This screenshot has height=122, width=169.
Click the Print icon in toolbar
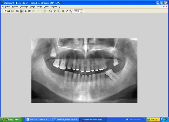tap(17, 11)
